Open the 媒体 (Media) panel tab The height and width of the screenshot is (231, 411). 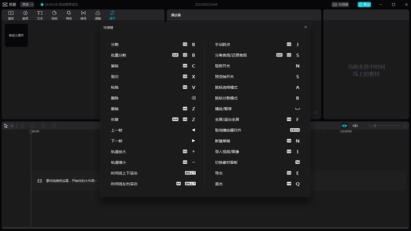click(11, 14)
